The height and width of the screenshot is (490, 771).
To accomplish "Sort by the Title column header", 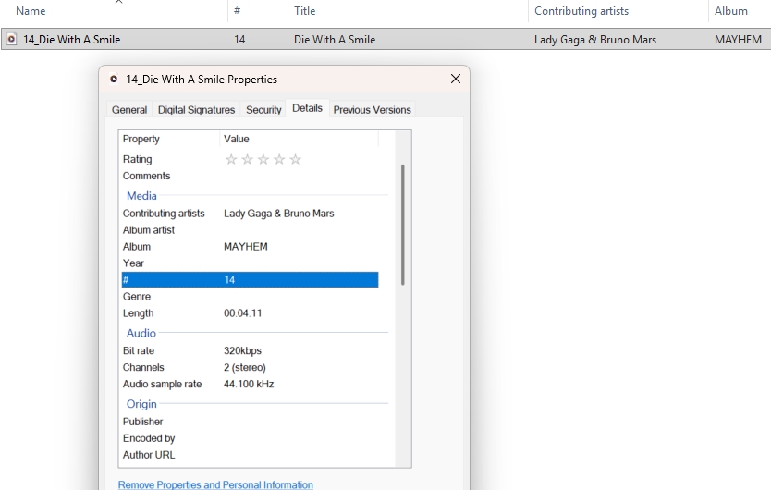I will [x=304, y=11].
